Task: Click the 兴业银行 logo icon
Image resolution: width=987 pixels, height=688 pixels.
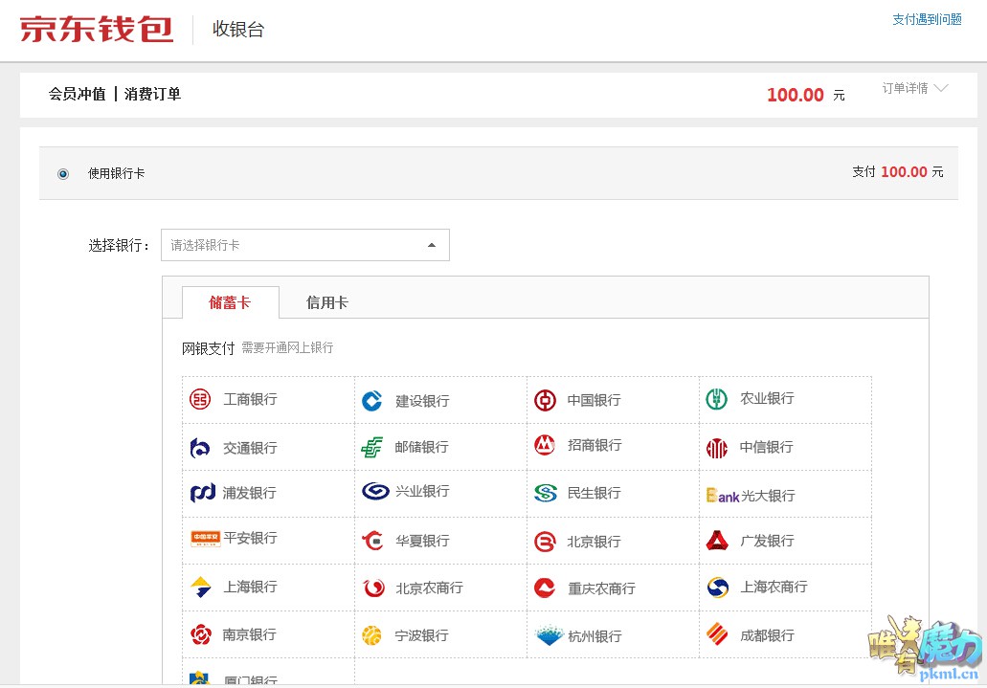Action: click(x=376, y=491)
